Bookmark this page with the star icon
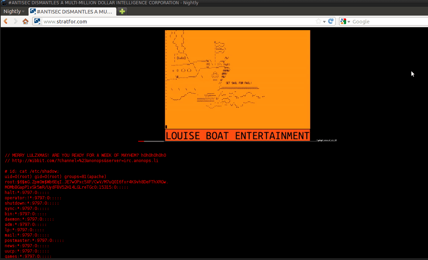This screenshot has height=260, width=428. point(319,21)
